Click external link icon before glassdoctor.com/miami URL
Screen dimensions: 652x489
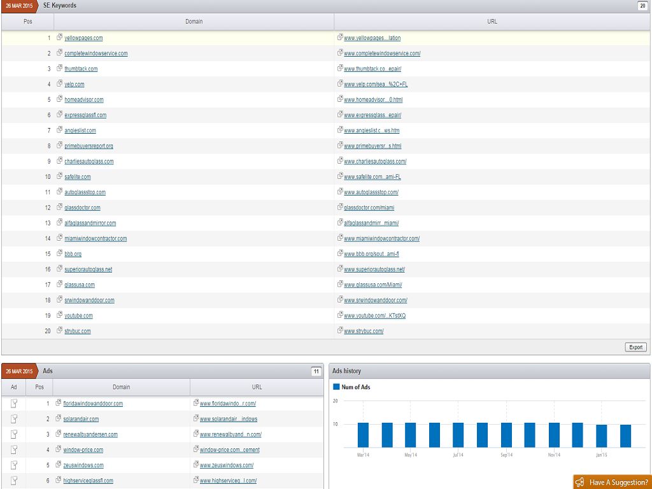click(x=340, y=208)
